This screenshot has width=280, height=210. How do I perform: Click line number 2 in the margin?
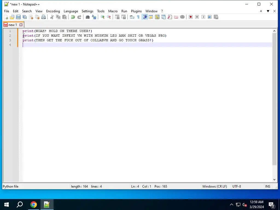10,36
